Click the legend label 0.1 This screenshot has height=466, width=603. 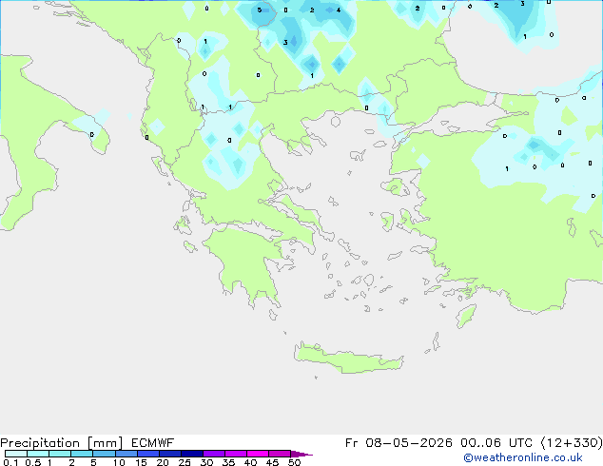10,462
